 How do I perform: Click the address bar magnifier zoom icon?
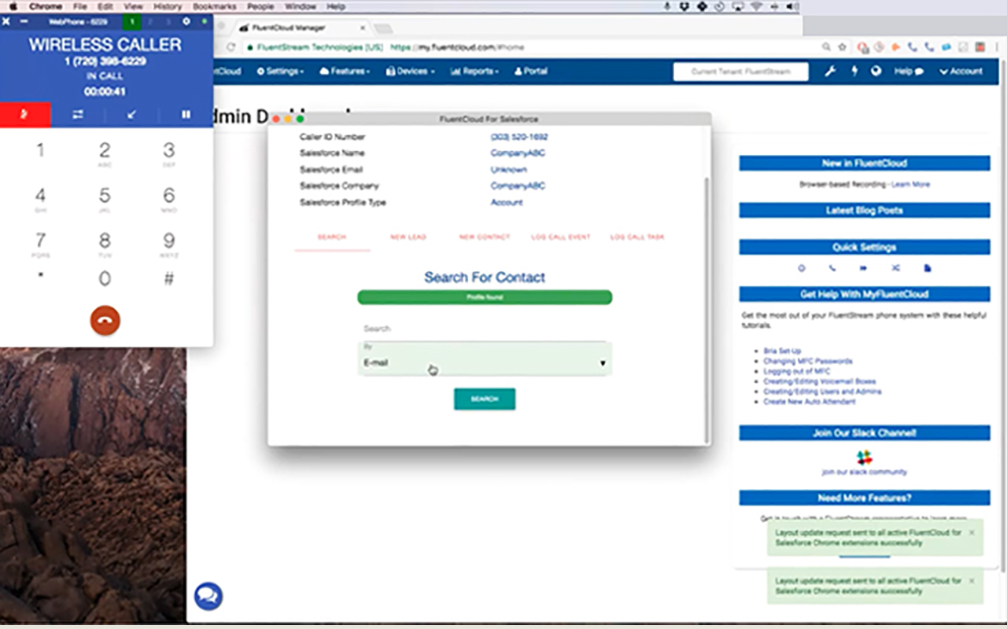[826, 47]
